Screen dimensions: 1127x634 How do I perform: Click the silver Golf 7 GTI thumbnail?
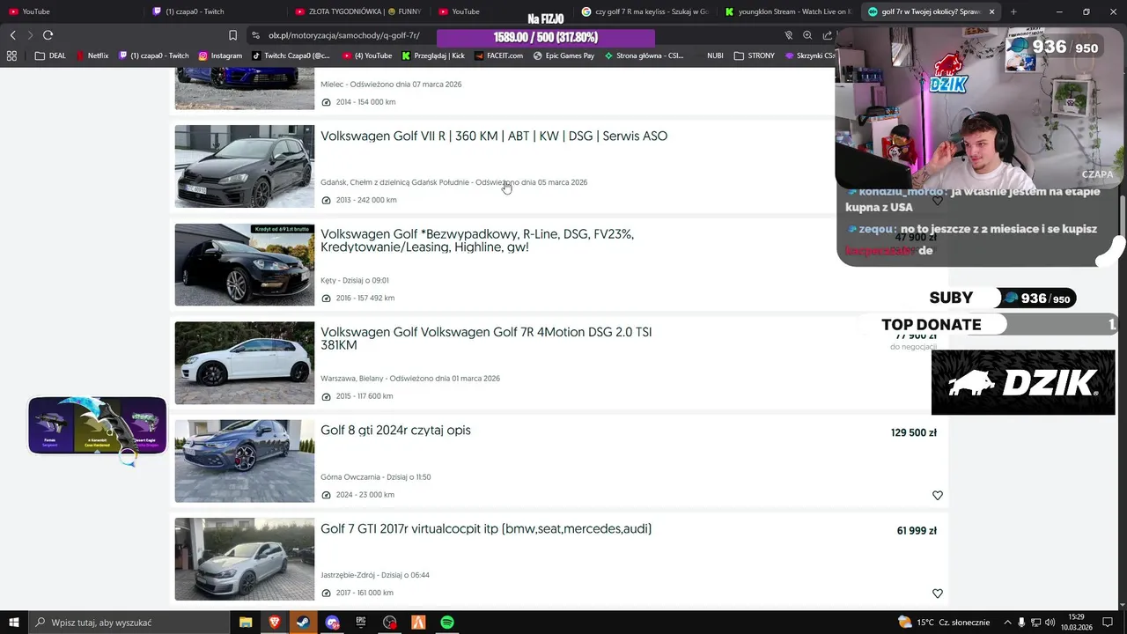(x=244, y=559)
